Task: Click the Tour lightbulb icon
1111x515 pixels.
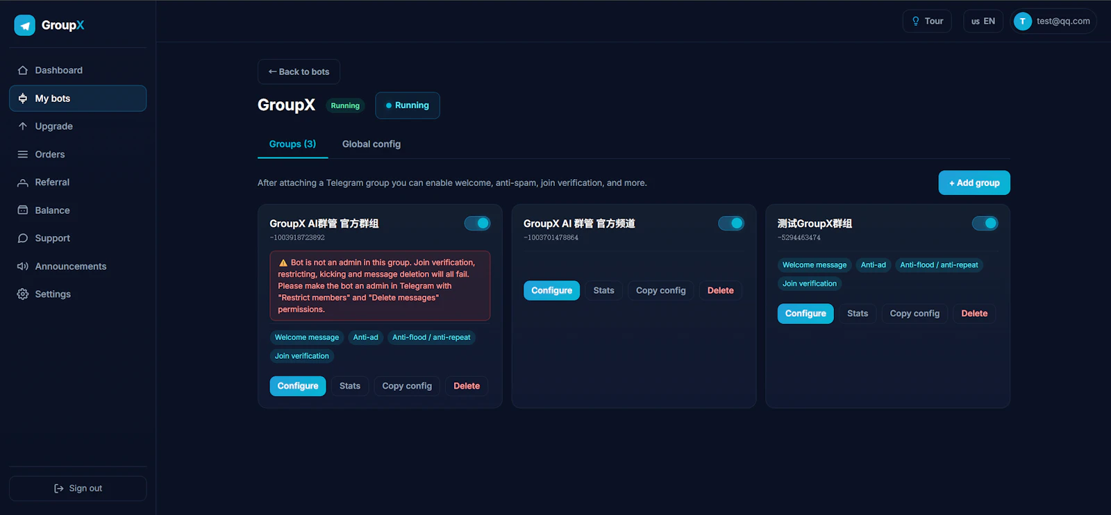Action: [916, 22]
